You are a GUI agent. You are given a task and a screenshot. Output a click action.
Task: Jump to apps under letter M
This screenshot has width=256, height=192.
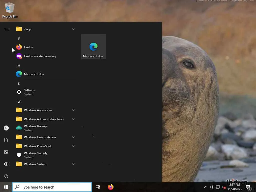[19, 66]
